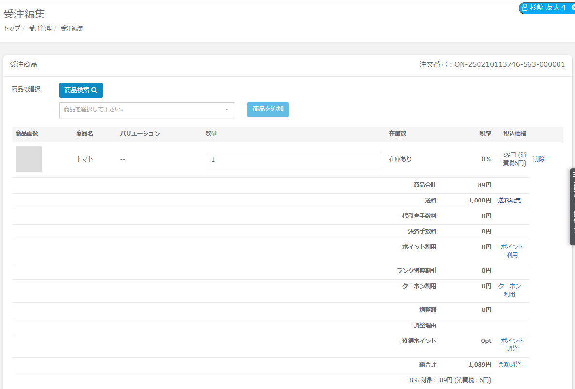Click the 数量 column header

(211, 134)
